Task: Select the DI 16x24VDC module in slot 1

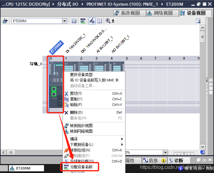Action: [71, 66]
